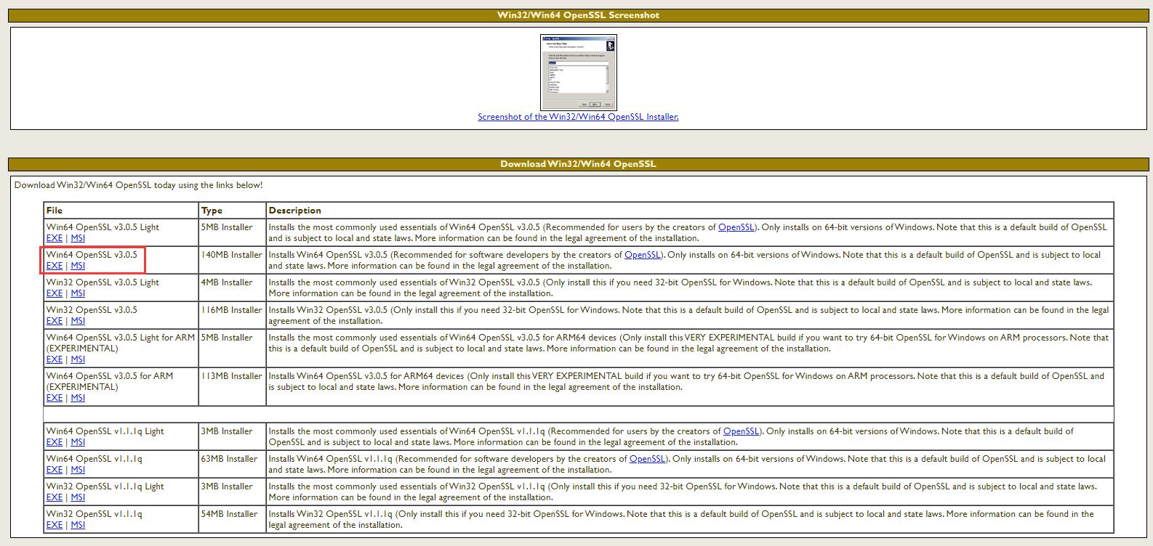Viewport: 1153px width, 546px height.
Task: Open OpenSSL link in Win64 v3.0.5 developer description
Action: click(642, 255)
